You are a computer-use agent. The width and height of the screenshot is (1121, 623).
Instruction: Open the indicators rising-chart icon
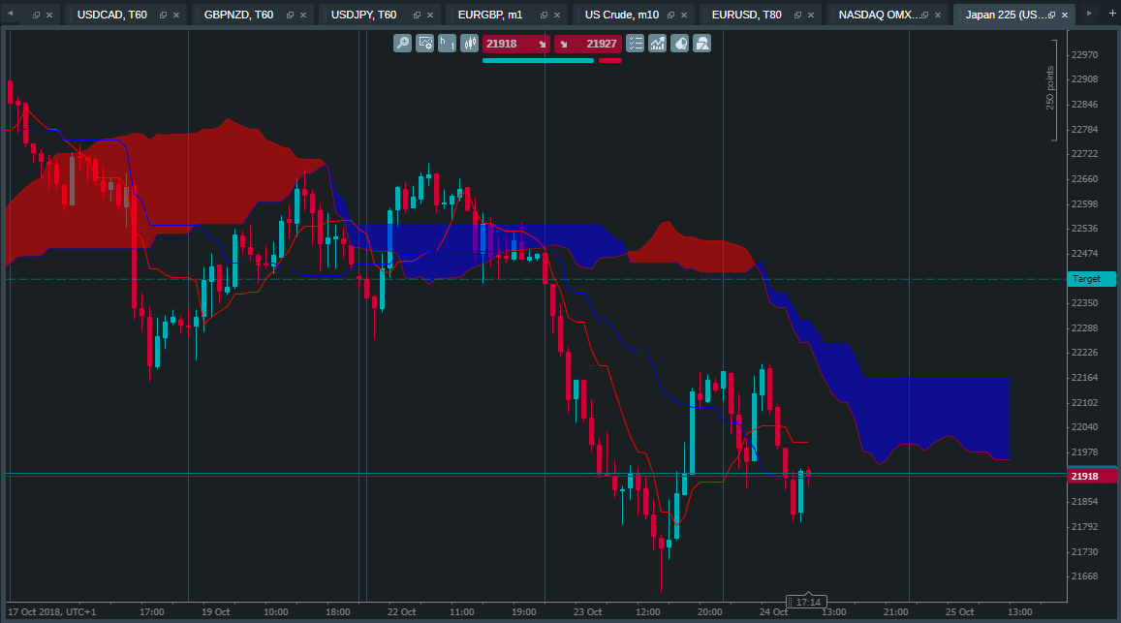(657, 44)
